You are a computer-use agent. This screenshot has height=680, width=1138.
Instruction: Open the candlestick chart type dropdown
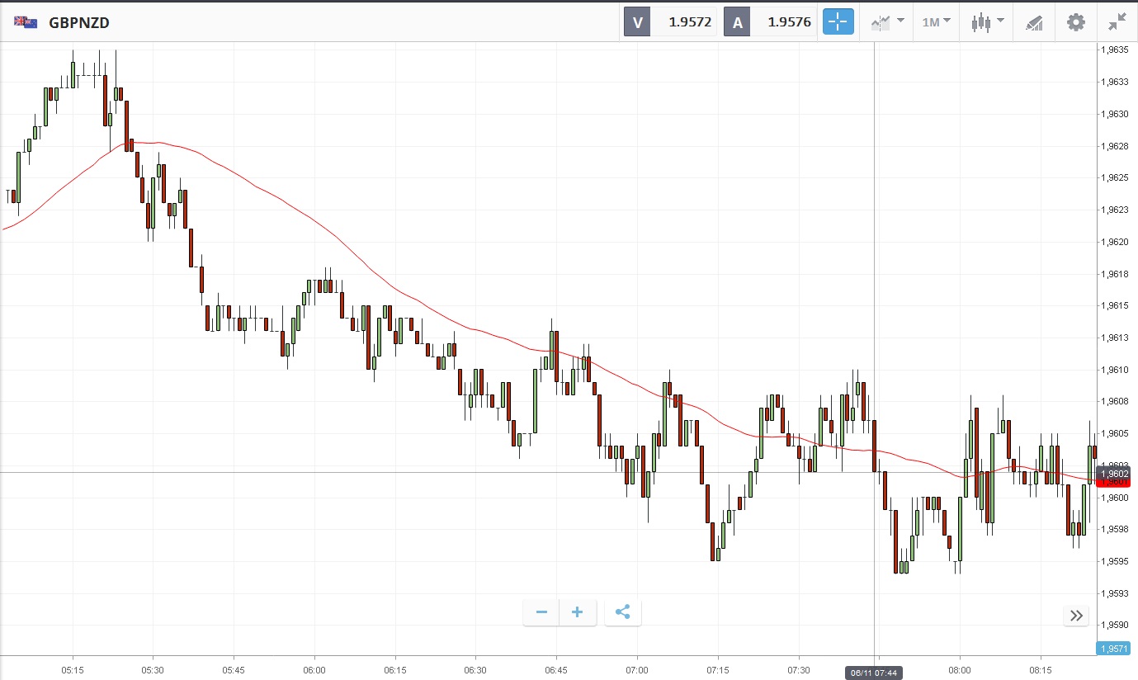(987, 22)
